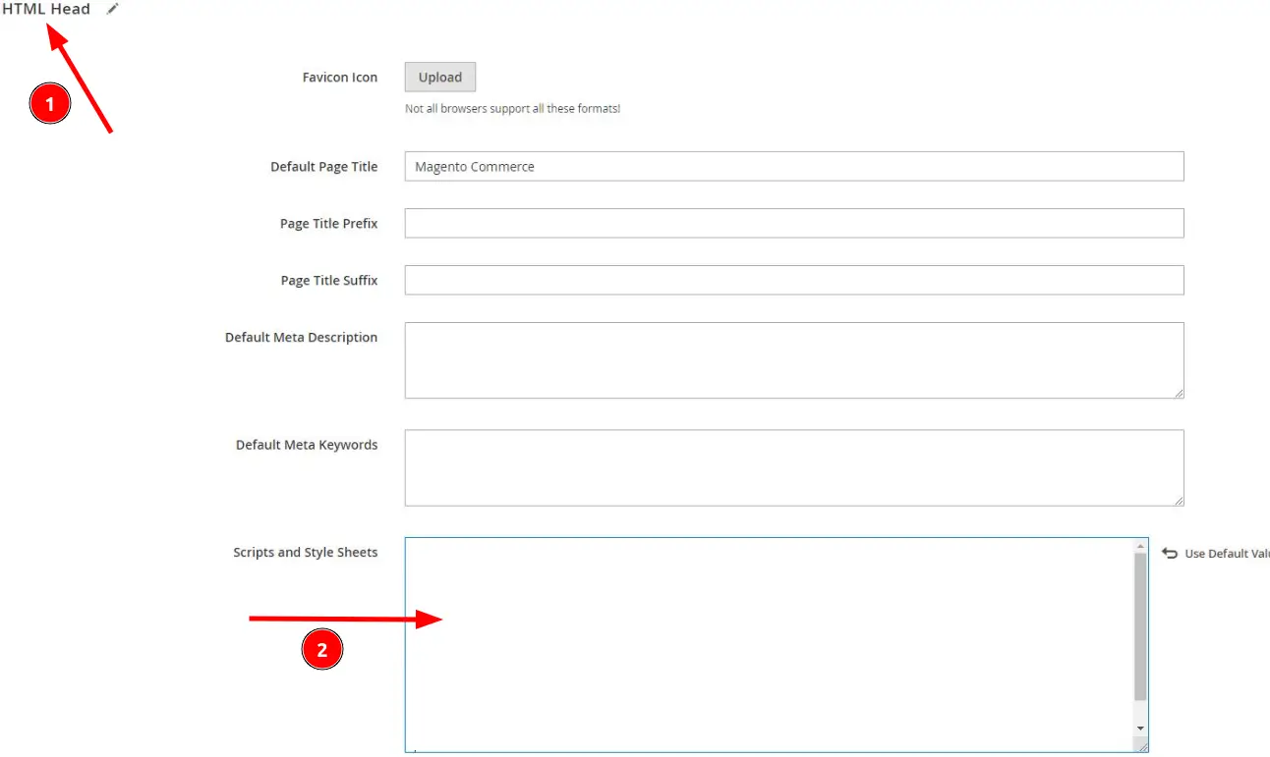Click the resize handle of Meta Description textarea
The width and height of the screenshot is (1270, 757).
point(1179,394)
